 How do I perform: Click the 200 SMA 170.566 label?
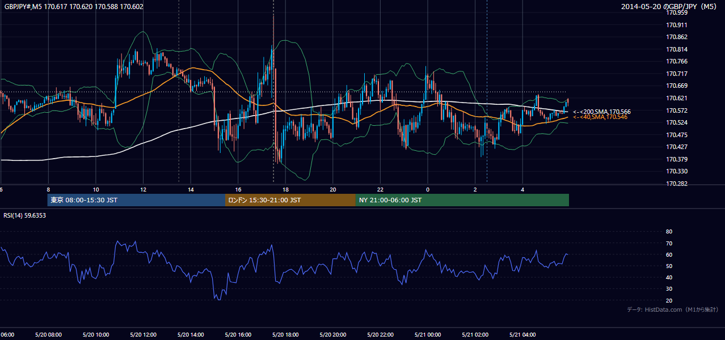(602, 112)
